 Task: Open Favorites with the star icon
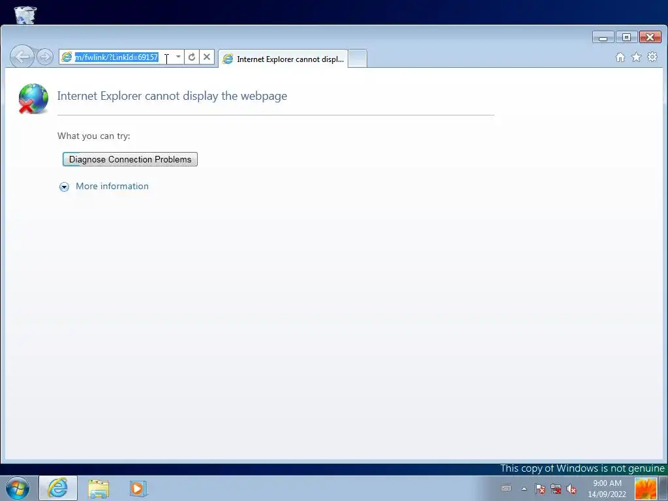[636, 57]
